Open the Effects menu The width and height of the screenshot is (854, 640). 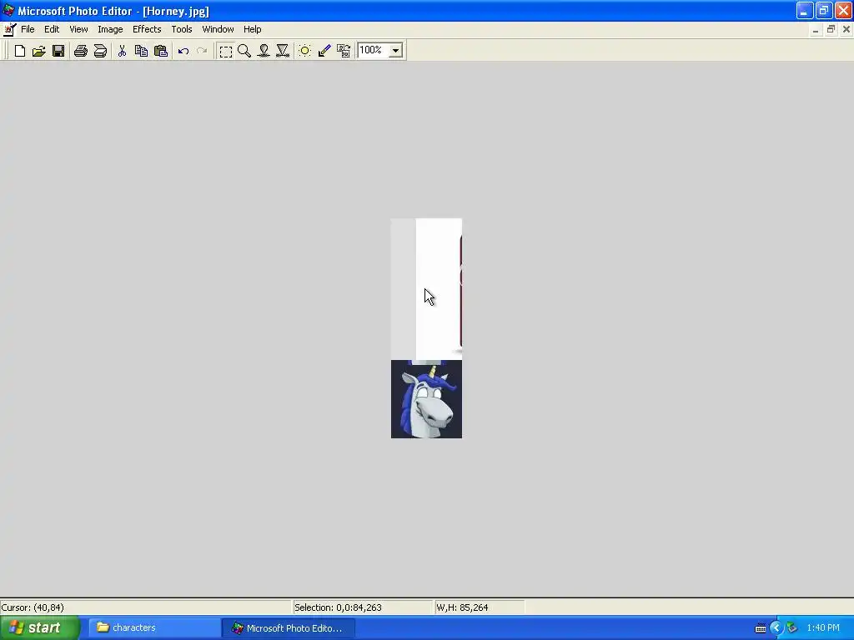(x=147, y=29)
